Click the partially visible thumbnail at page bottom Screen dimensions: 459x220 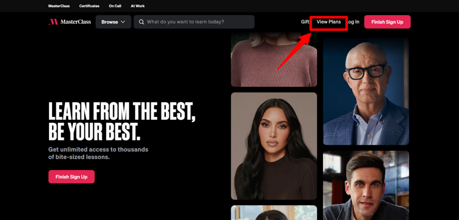click(274, 213)
